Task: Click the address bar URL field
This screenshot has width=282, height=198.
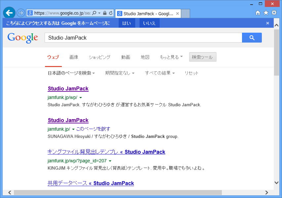Action: [x=62, y=13]
